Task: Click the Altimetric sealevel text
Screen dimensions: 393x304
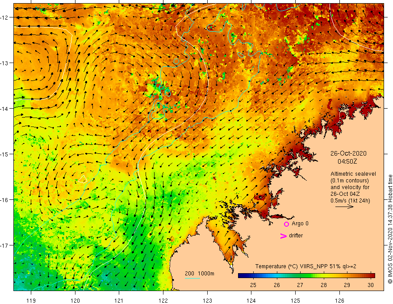Action: pyautogui.click(x=353, y=174)
